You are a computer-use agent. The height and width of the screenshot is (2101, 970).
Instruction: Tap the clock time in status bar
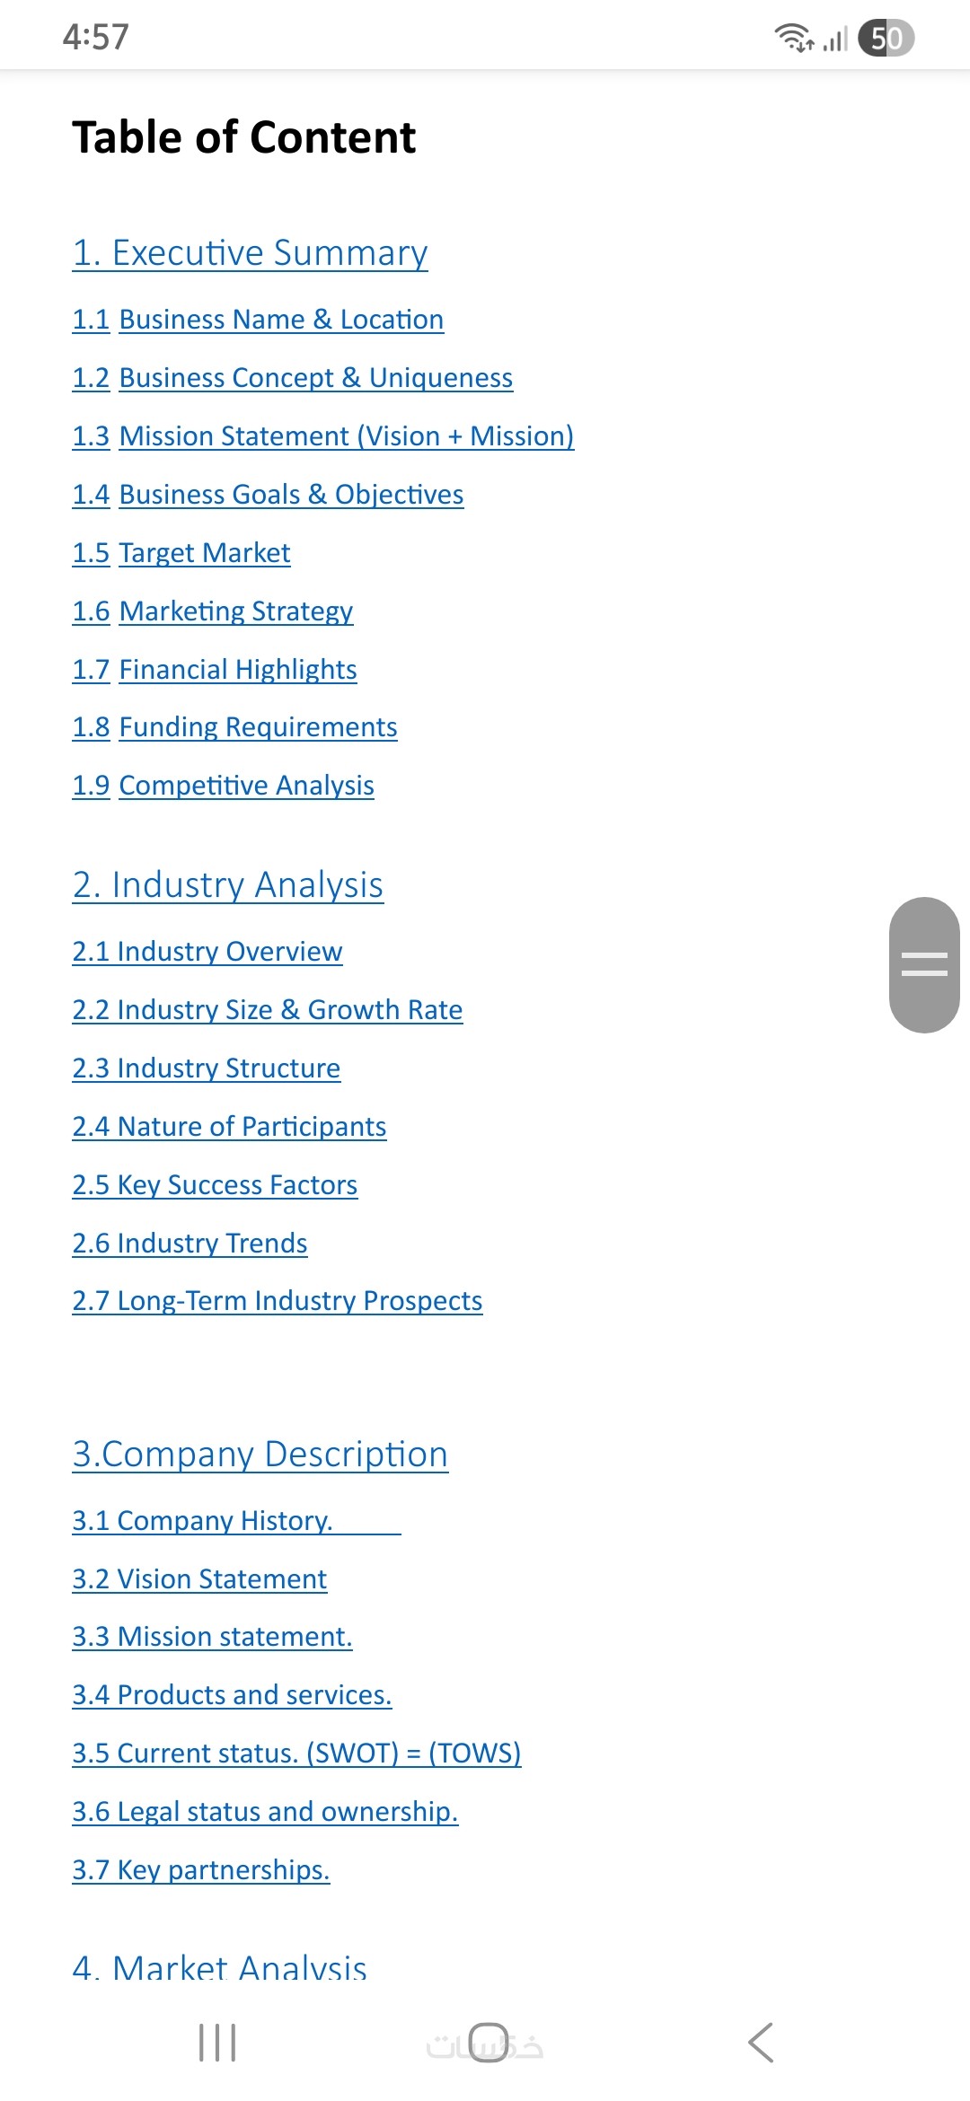[x=96, y=38]
